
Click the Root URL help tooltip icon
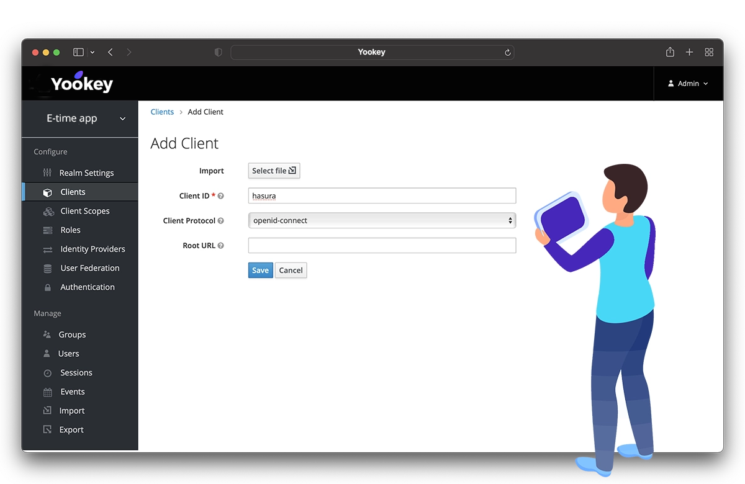coord(220,246)
